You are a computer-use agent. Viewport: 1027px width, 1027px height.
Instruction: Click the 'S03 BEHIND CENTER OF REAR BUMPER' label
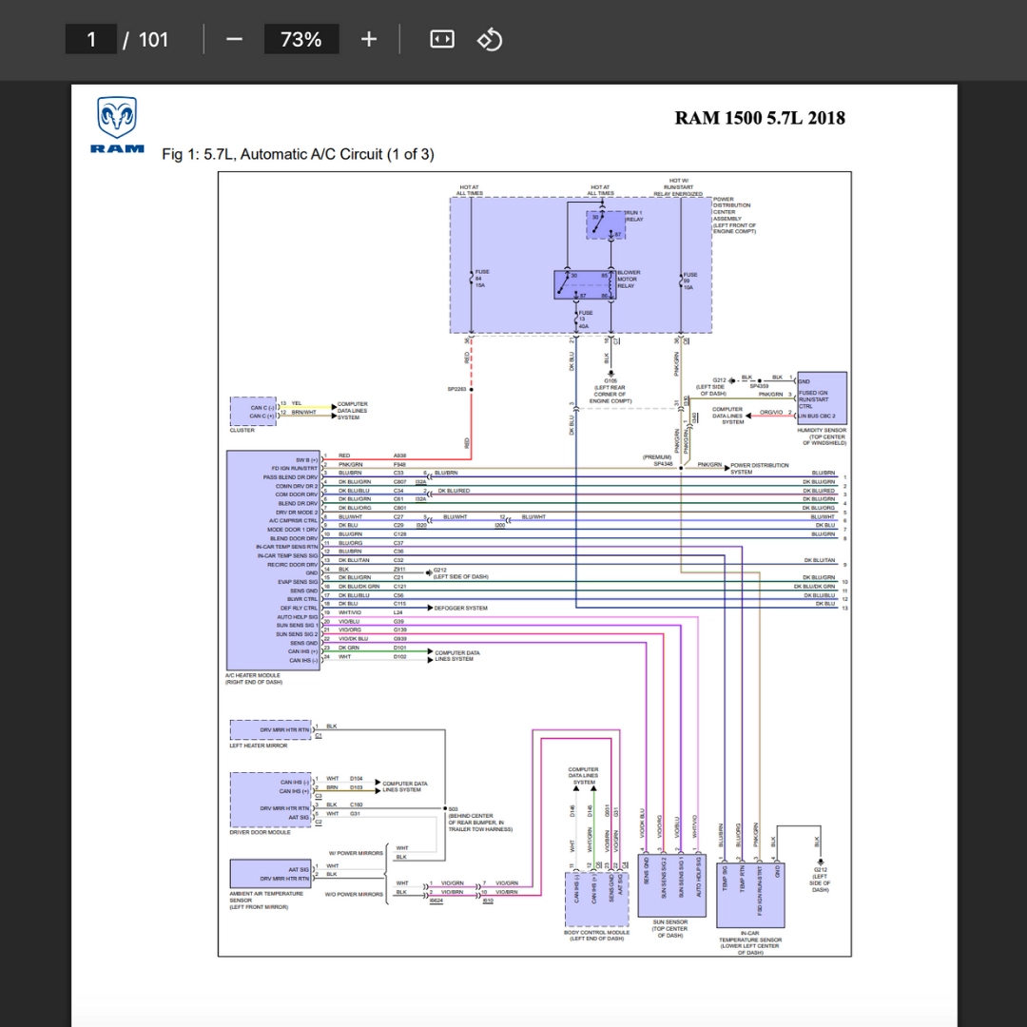pos(480,820)
